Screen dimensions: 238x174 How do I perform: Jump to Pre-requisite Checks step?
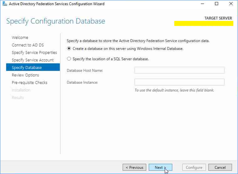click(29, 83)
